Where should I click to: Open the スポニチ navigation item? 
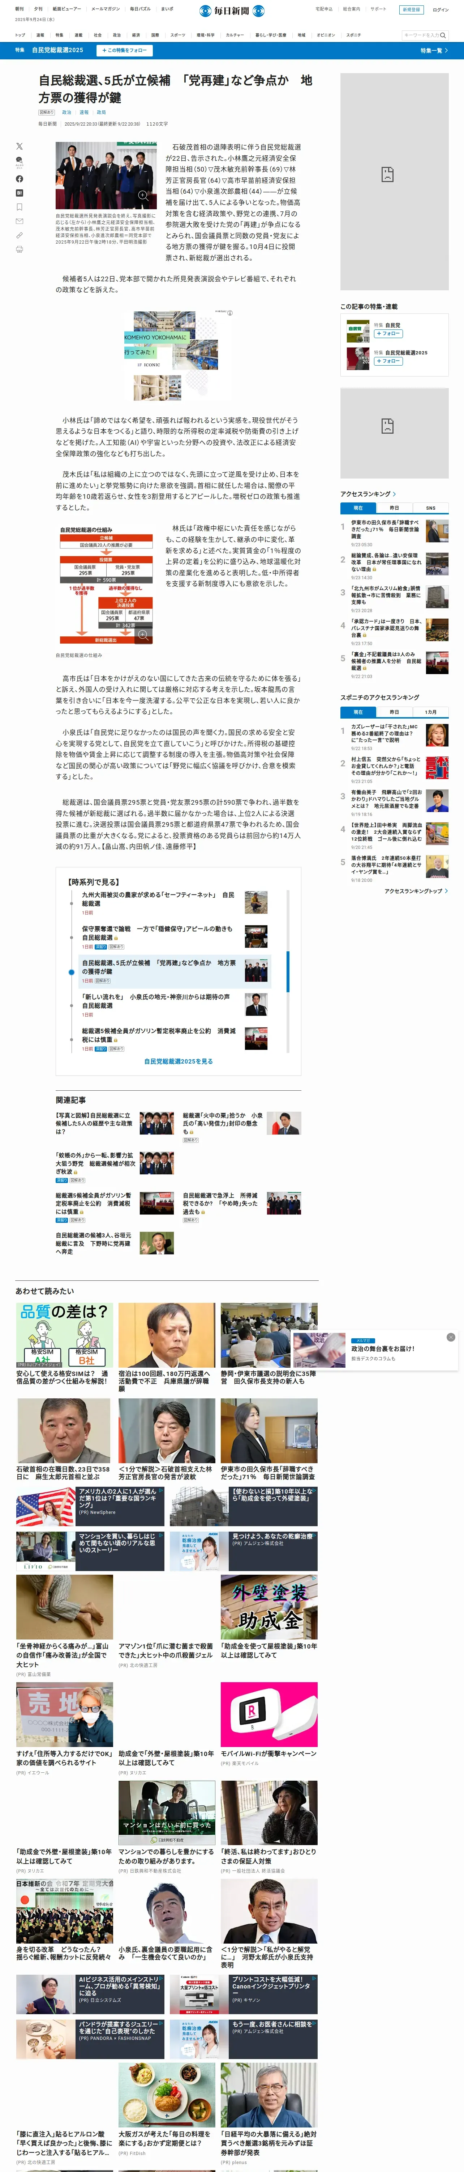[354, 35]
